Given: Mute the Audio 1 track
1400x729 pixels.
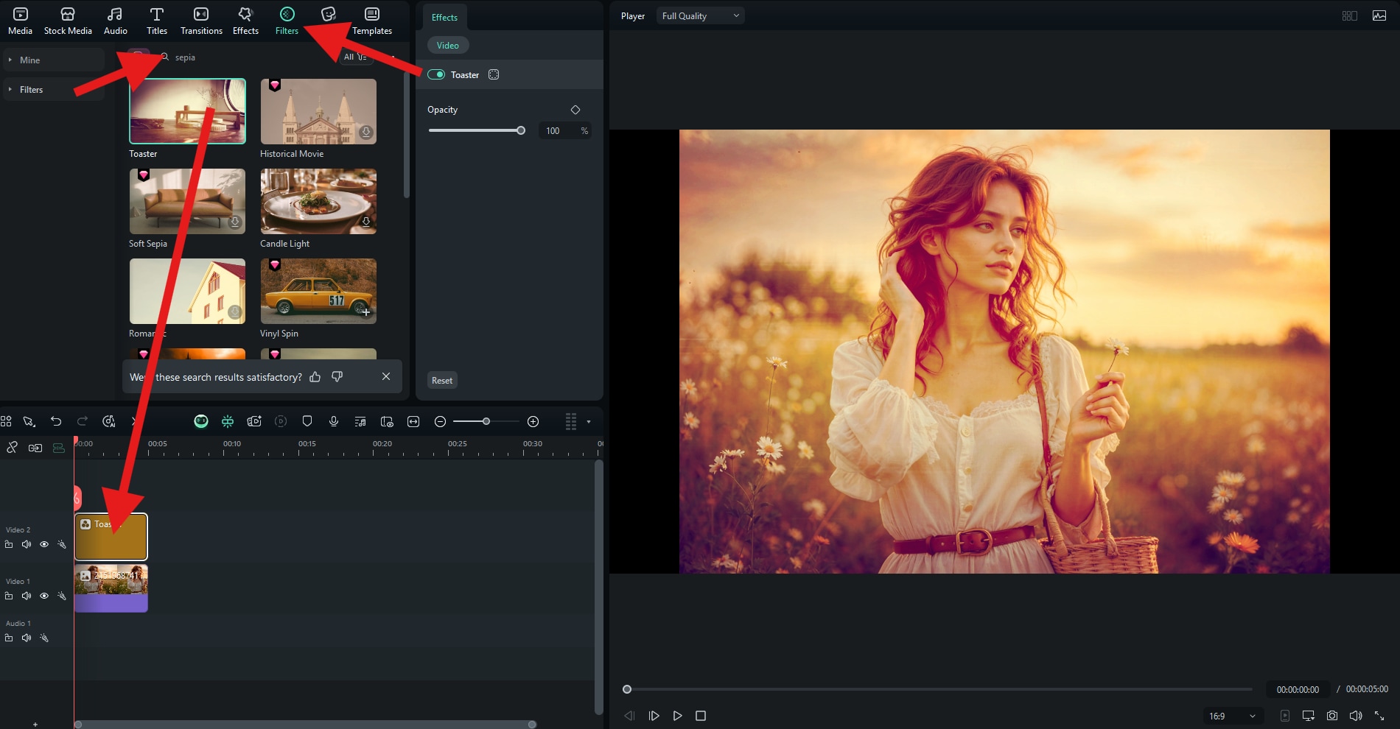Looking at the screenshot, I should (x=27, y=638).
